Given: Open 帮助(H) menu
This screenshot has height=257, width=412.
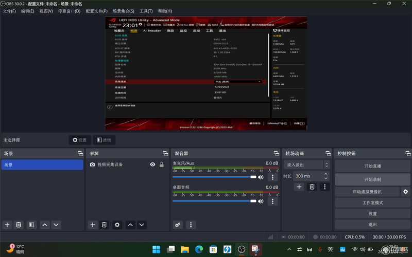Looking at the screenshot, I should coord(165,11).
